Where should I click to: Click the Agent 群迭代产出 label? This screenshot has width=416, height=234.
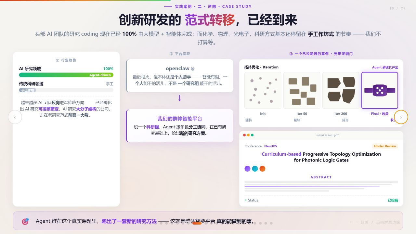tap(385, 68)
